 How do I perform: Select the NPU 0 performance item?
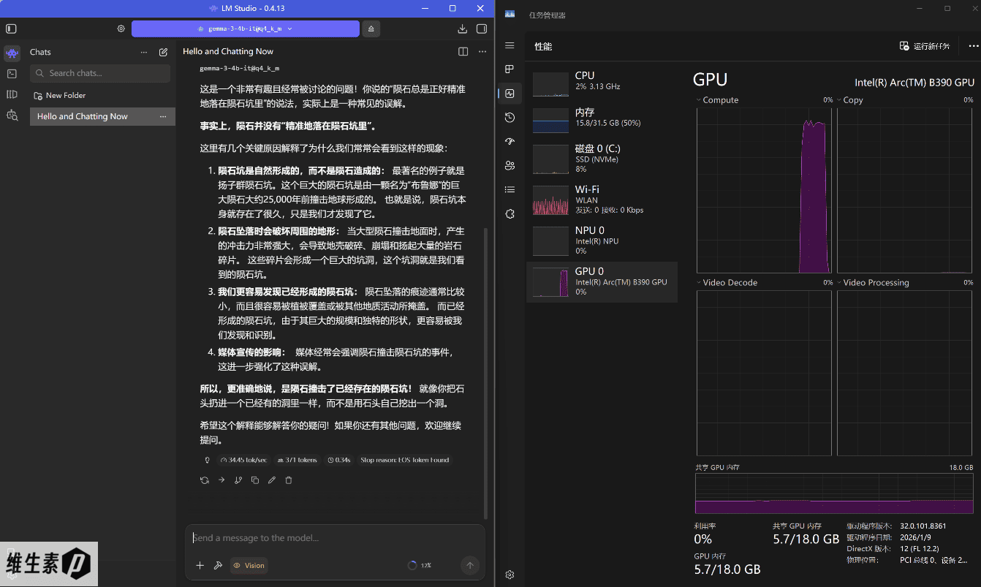602,240
